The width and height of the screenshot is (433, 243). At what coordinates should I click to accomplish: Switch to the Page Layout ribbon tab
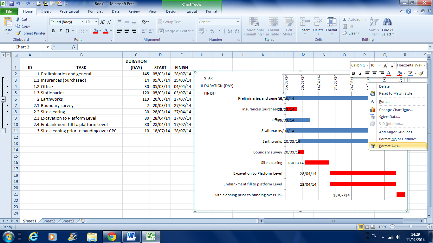coord(69,11)
